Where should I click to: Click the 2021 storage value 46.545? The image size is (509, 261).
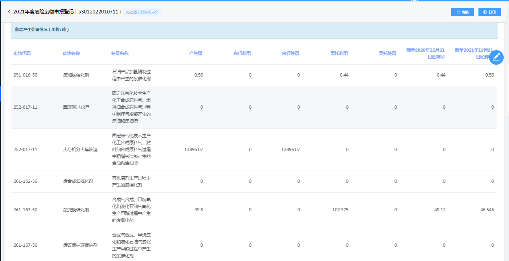(487, 210)
